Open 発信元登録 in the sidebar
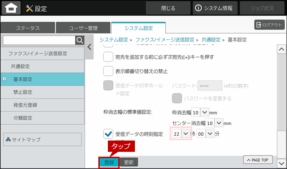 tap(42, 105)
